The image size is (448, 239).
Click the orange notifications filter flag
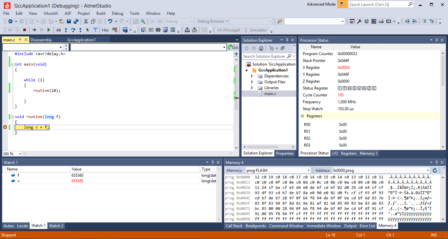[x=342, y=4]
